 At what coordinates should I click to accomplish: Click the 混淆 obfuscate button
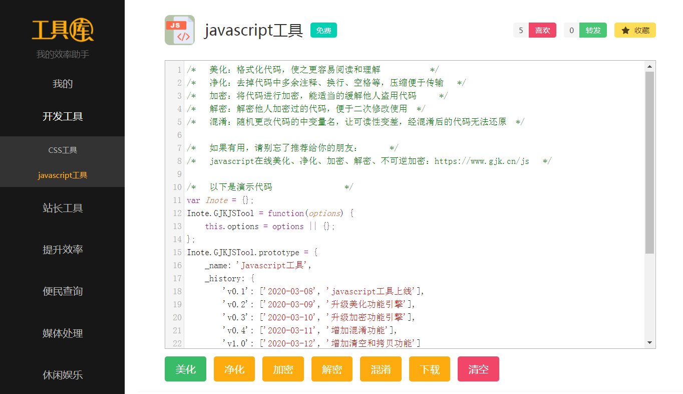click(x=381, y=369)
